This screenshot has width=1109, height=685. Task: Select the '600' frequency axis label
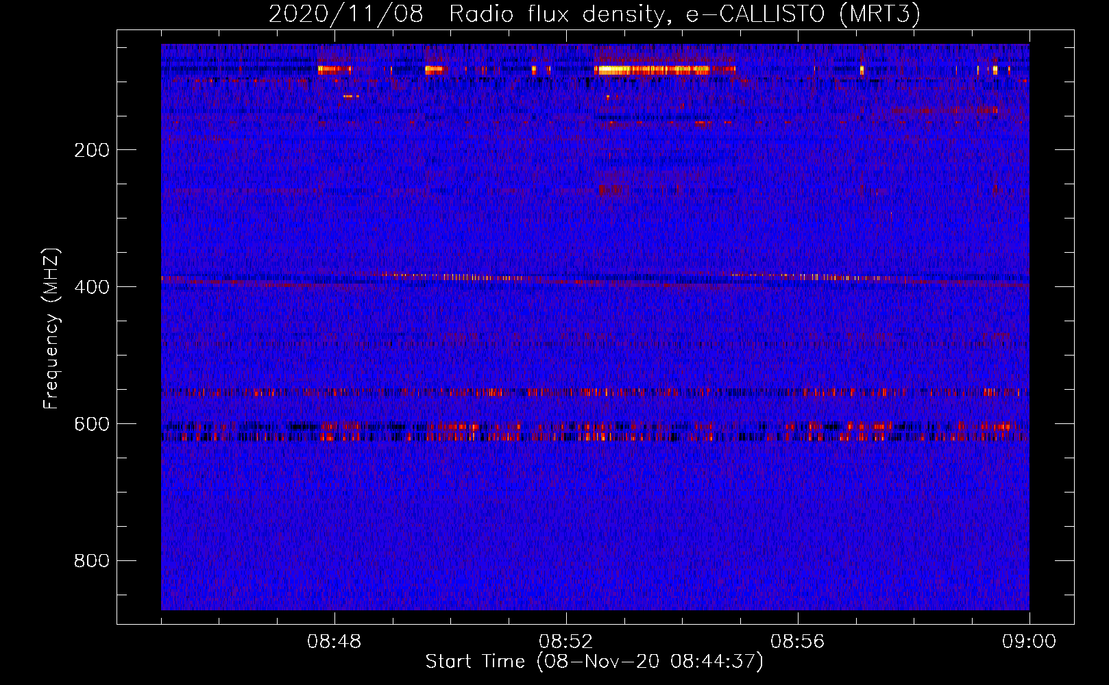click(x=92, y=424)
